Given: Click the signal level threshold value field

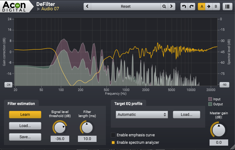Looking at the screenshot, I should click(x=60, y=139).
